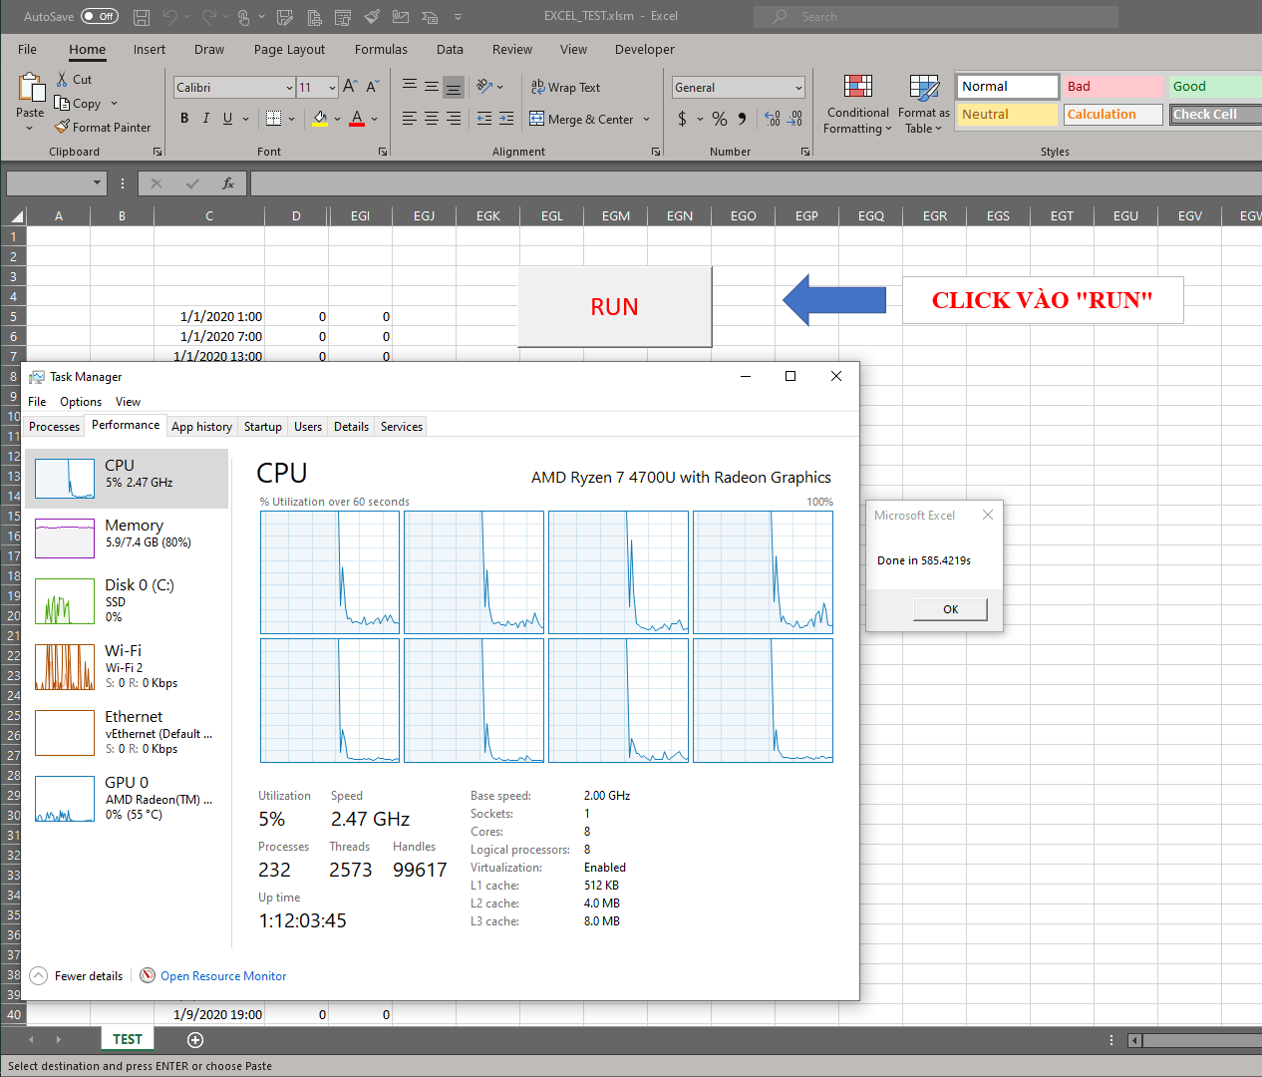1262x1077 pixels.
Task: Click the formula bar input field
Action: tap(756, 183)
